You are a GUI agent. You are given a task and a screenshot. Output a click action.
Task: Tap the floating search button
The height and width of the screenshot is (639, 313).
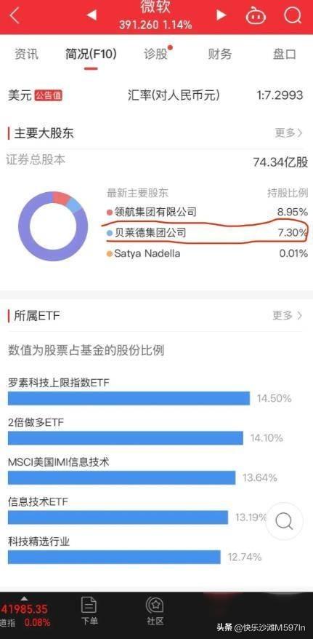[284, 521]
